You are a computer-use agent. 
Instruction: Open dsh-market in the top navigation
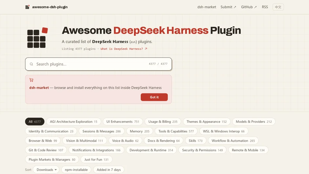207,7
